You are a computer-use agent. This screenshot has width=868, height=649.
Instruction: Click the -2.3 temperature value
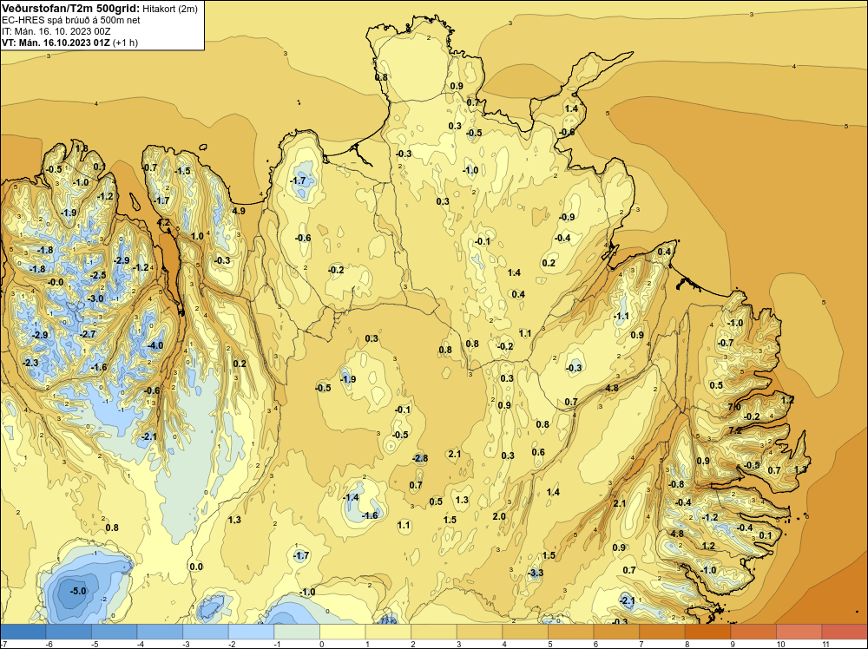(x=30, y=363)
